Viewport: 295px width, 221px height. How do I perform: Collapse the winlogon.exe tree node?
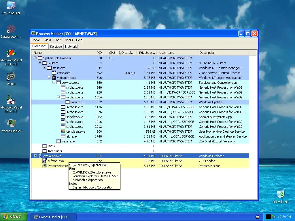coord(49,77)
